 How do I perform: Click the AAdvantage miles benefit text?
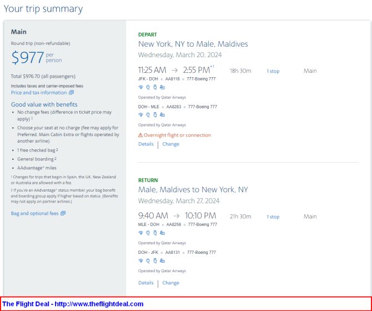tap(37, 168)
